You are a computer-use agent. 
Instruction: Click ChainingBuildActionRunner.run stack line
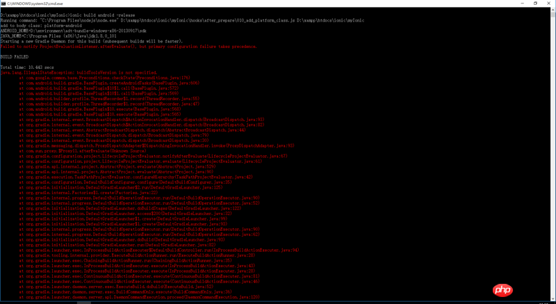point(126,260)
